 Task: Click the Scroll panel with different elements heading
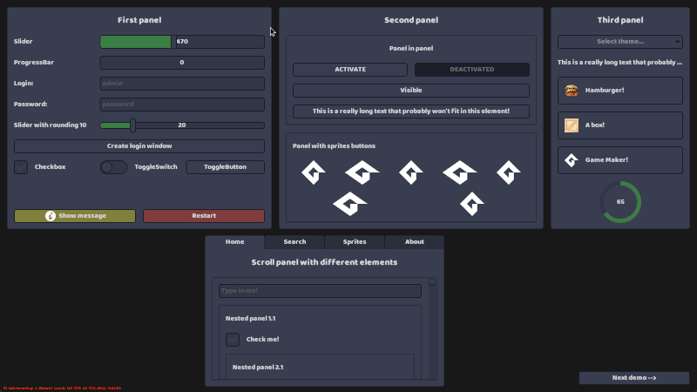coord(324,262)
